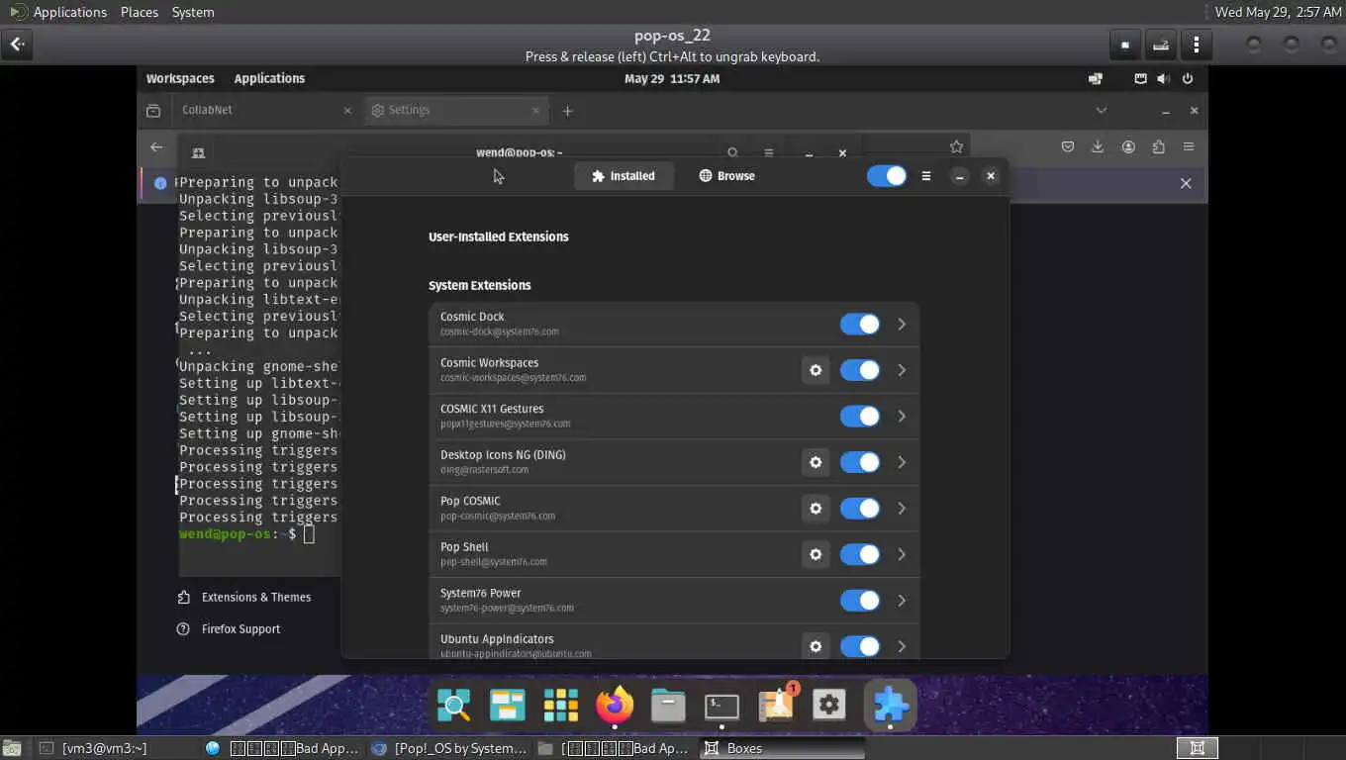This screenshot has height=760, width=1346.
Task: Open Pop Shell extension settings gear
Action: (816, 554)
